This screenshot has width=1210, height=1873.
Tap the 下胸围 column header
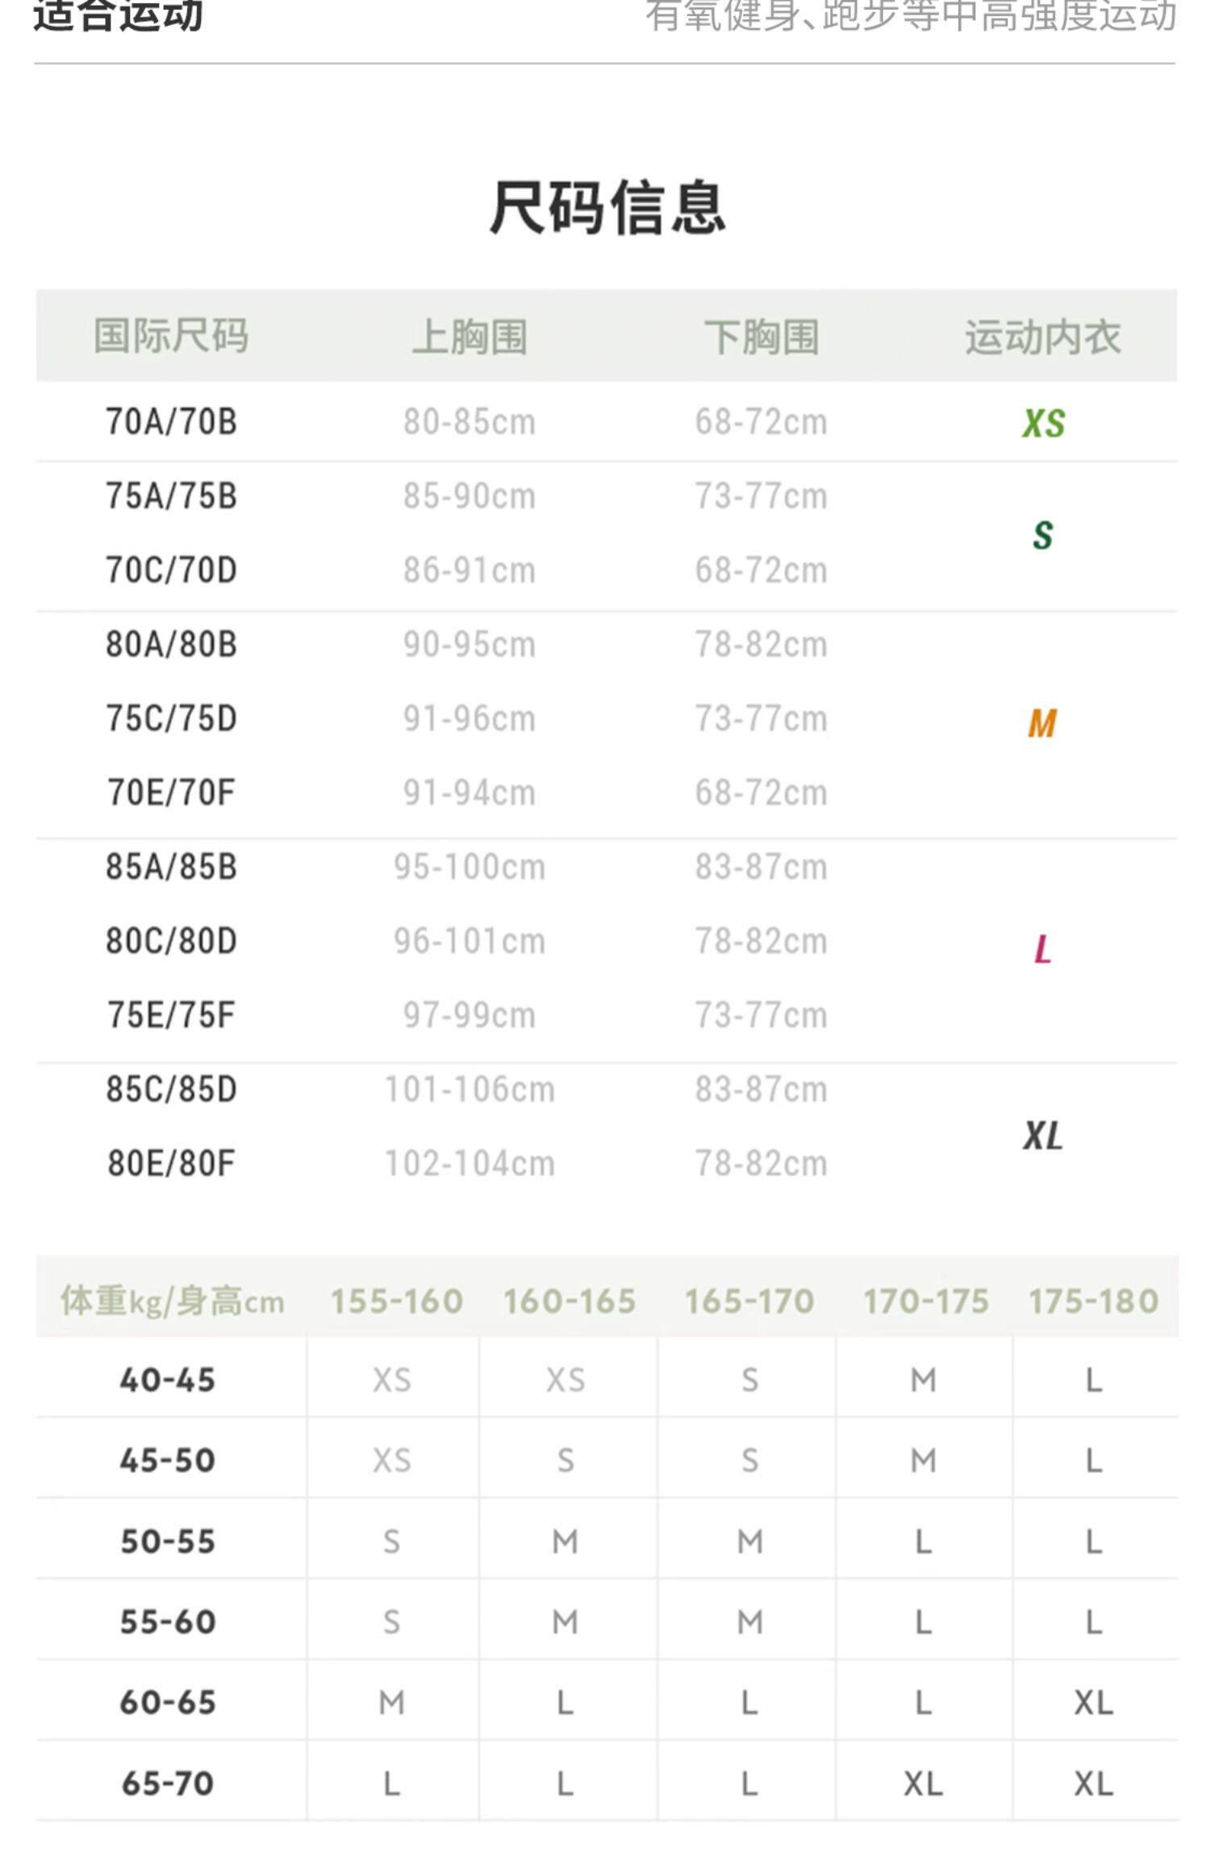tap(761, 336)
